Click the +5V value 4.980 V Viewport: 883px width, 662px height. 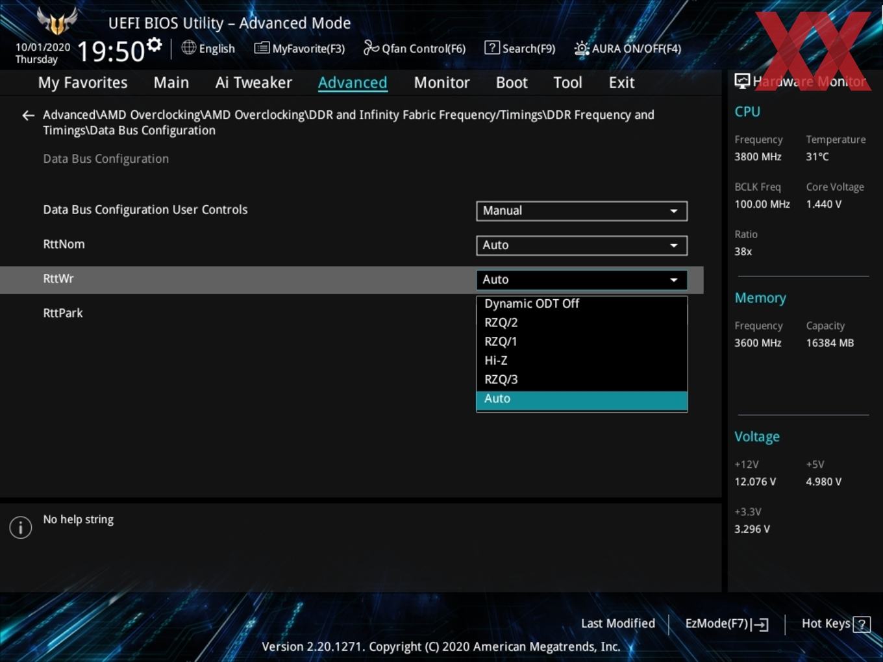pos(824,482)
